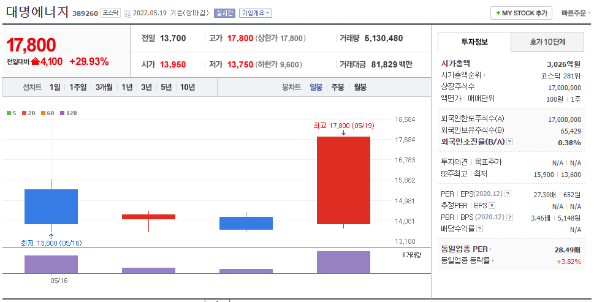
Task: Click the 실시간 realtime button
Action: (x=224, y=13)
